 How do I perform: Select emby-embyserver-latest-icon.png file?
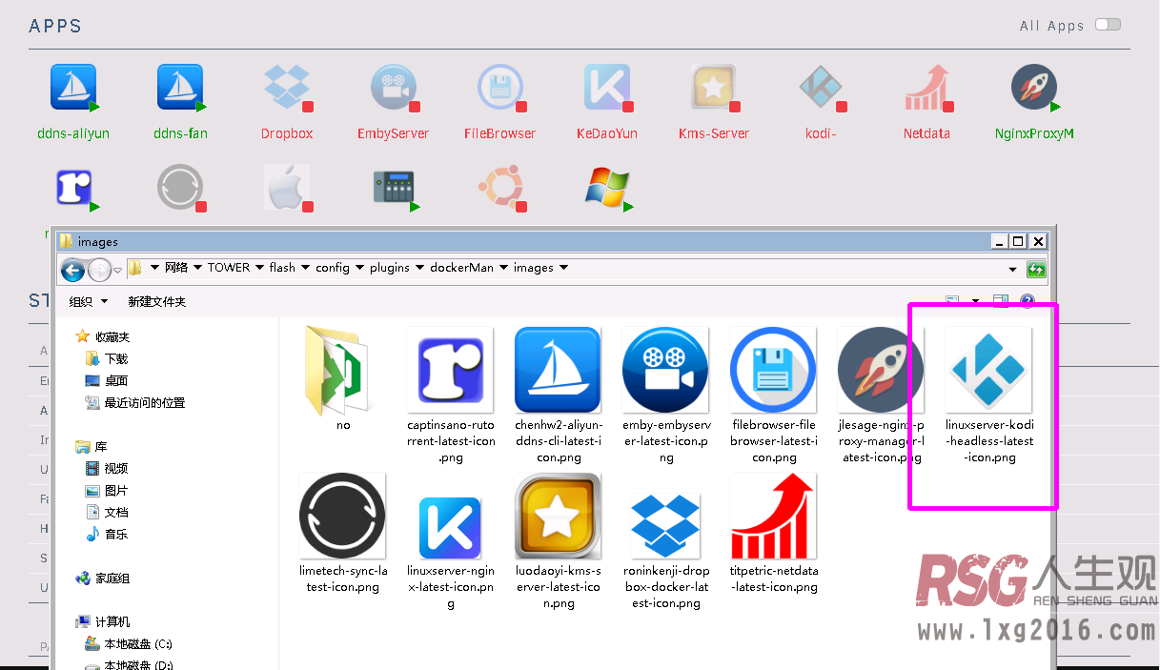point(665,396)
